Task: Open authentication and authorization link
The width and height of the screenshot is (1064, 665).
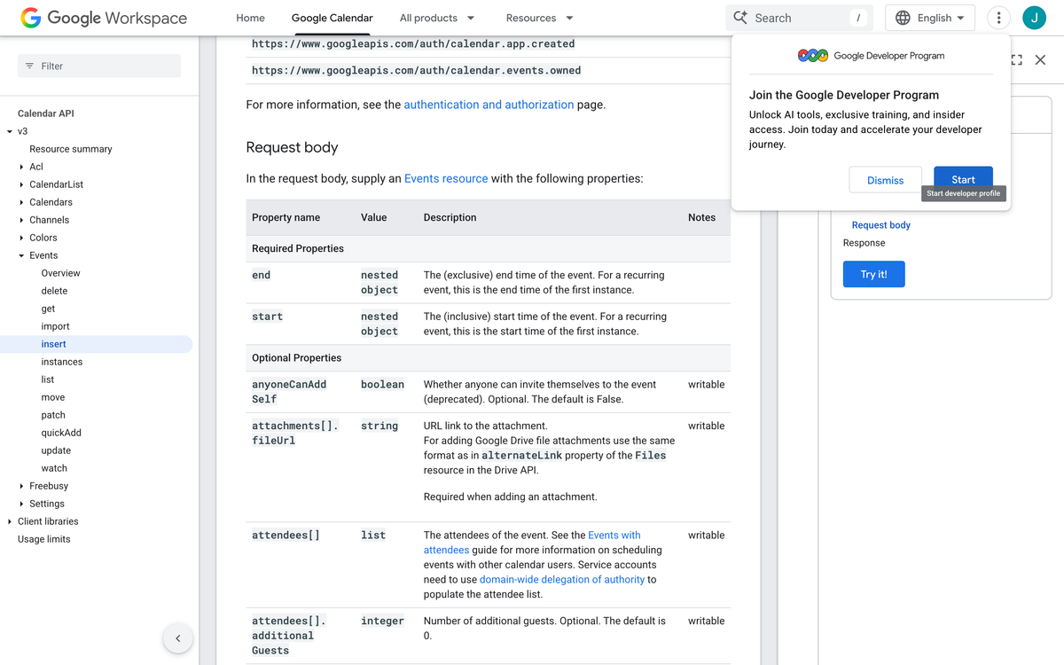Action: tap(489, 105)
